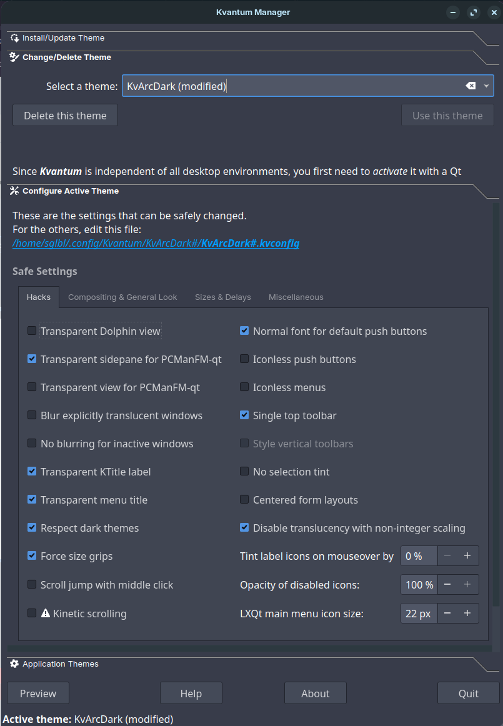Viewport: 503px width, 726px height.
Task: Open the theme selection dropdown arrow
Action: pos(486,86)
